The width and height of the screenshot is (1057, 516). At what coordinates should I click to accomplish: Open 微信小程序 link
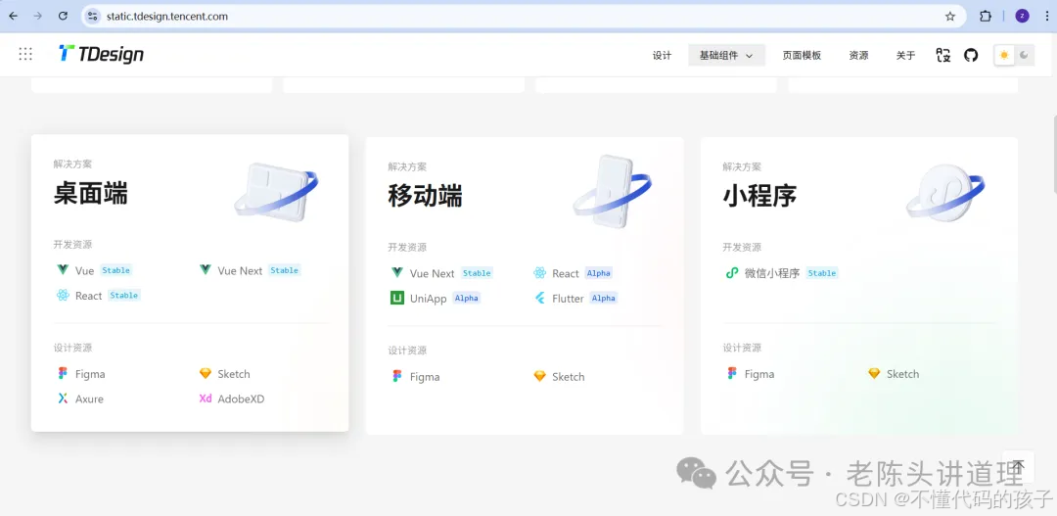pos(772,273)
